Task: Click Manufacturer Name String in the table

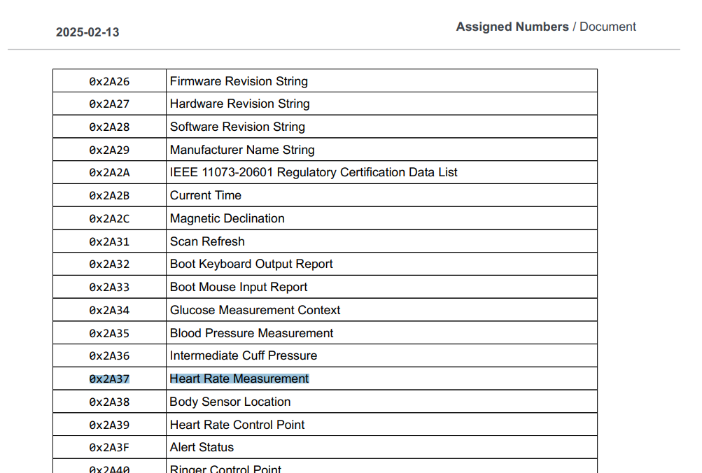Action: coord(242,150)
